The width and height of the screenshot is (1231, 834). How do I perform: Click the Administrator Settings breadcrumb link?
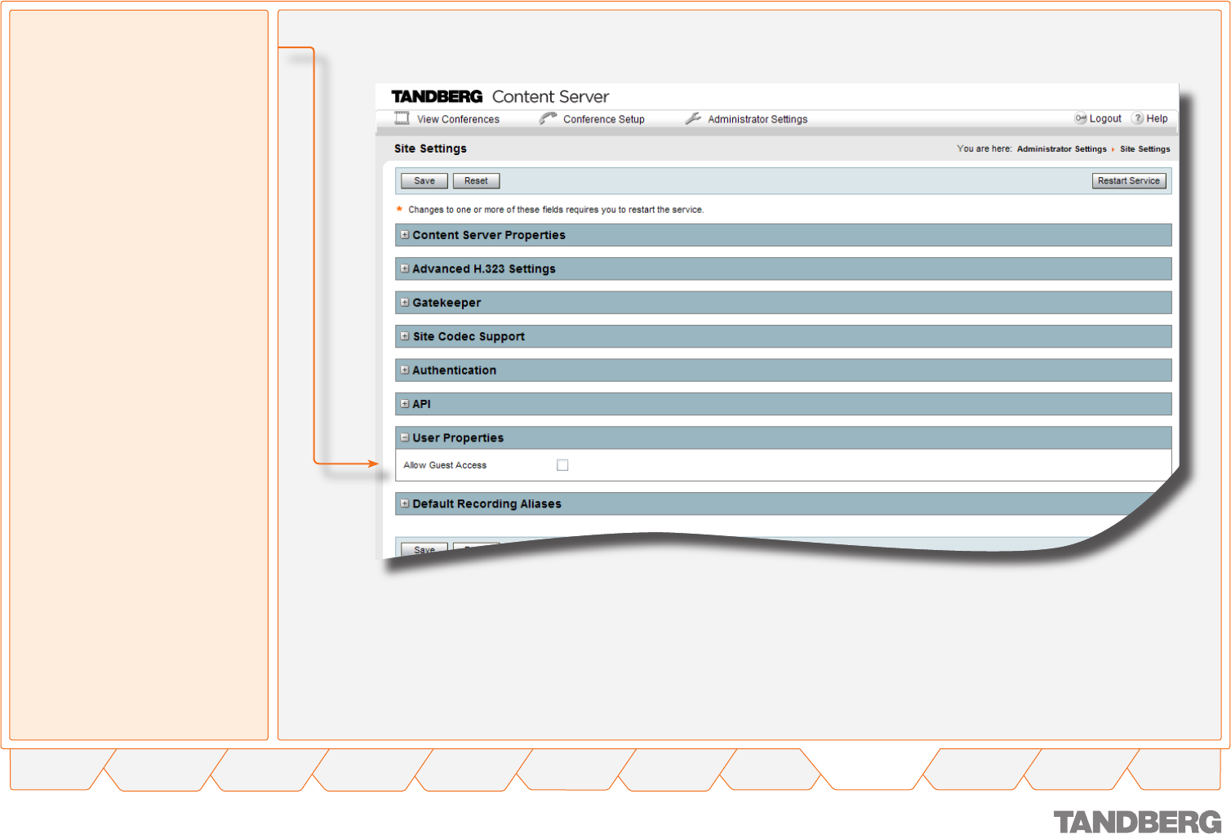[1061, 149]
